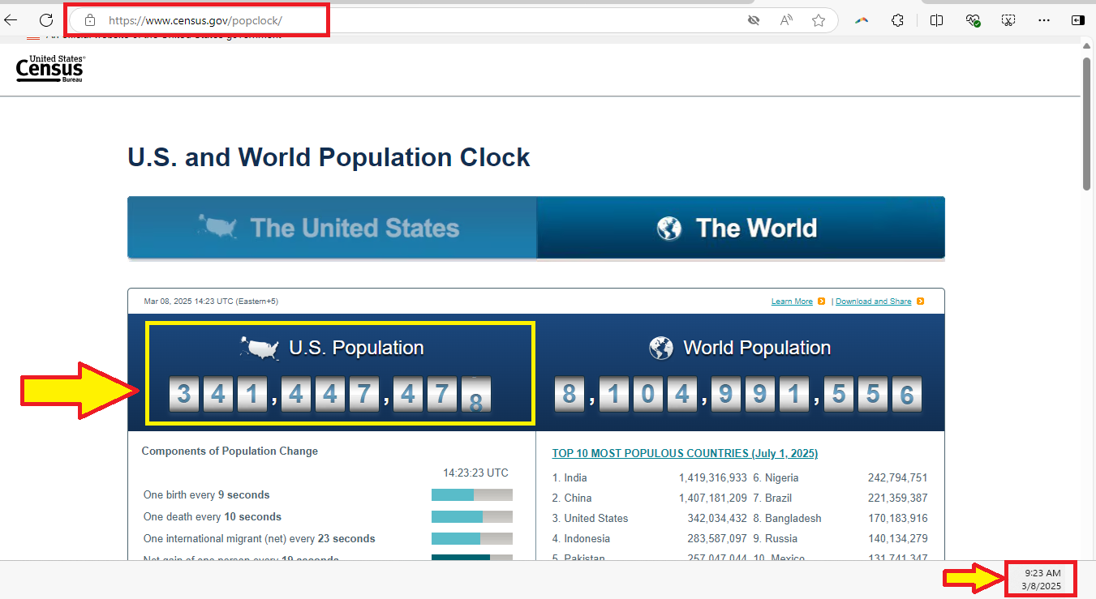Open the Extensions puzzle-piece icon
Image resolution: width=1096 pixels, height=599 pixels.
point(897,20)
